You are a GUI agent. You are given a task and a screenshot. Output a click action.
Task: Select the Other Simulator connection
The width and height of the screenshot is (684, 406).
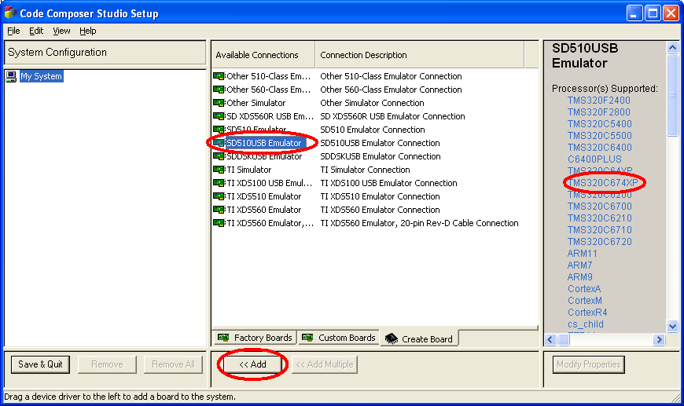pos(256,103)
